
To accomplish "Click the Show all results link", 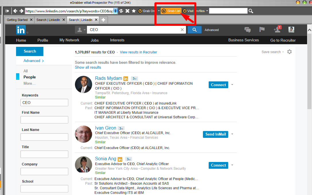I will tap(88, 67).
